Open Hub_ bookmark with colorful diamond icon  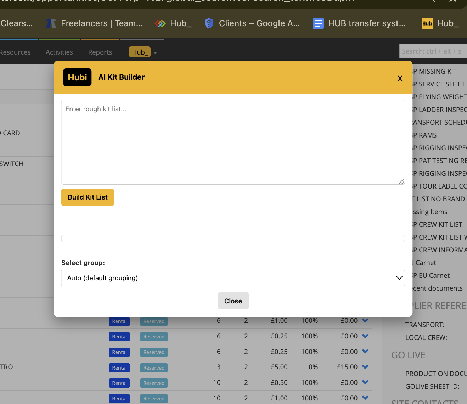[x=173, y=23]
